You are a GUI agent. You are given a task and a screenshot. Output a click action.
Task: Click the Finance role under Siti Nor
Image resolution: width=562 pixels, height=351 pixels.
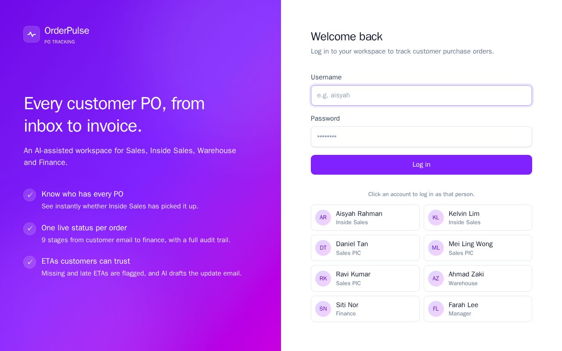coord(346,314)
